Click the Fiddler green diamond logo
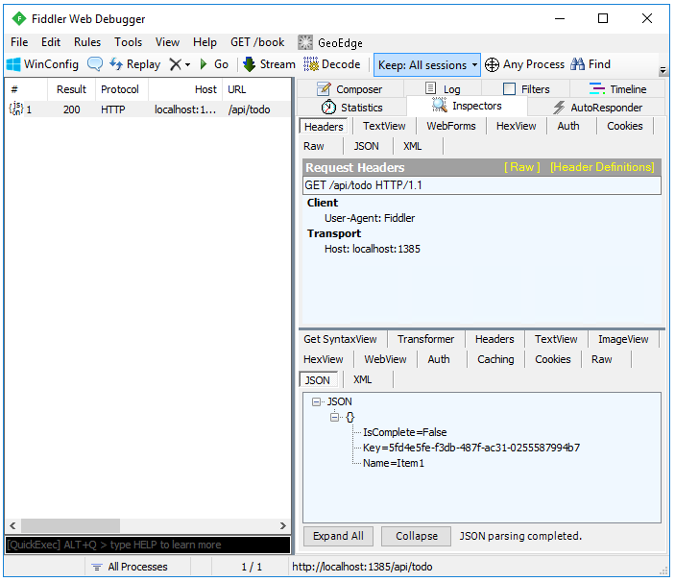The image size is (675, 582). (19, 19)
